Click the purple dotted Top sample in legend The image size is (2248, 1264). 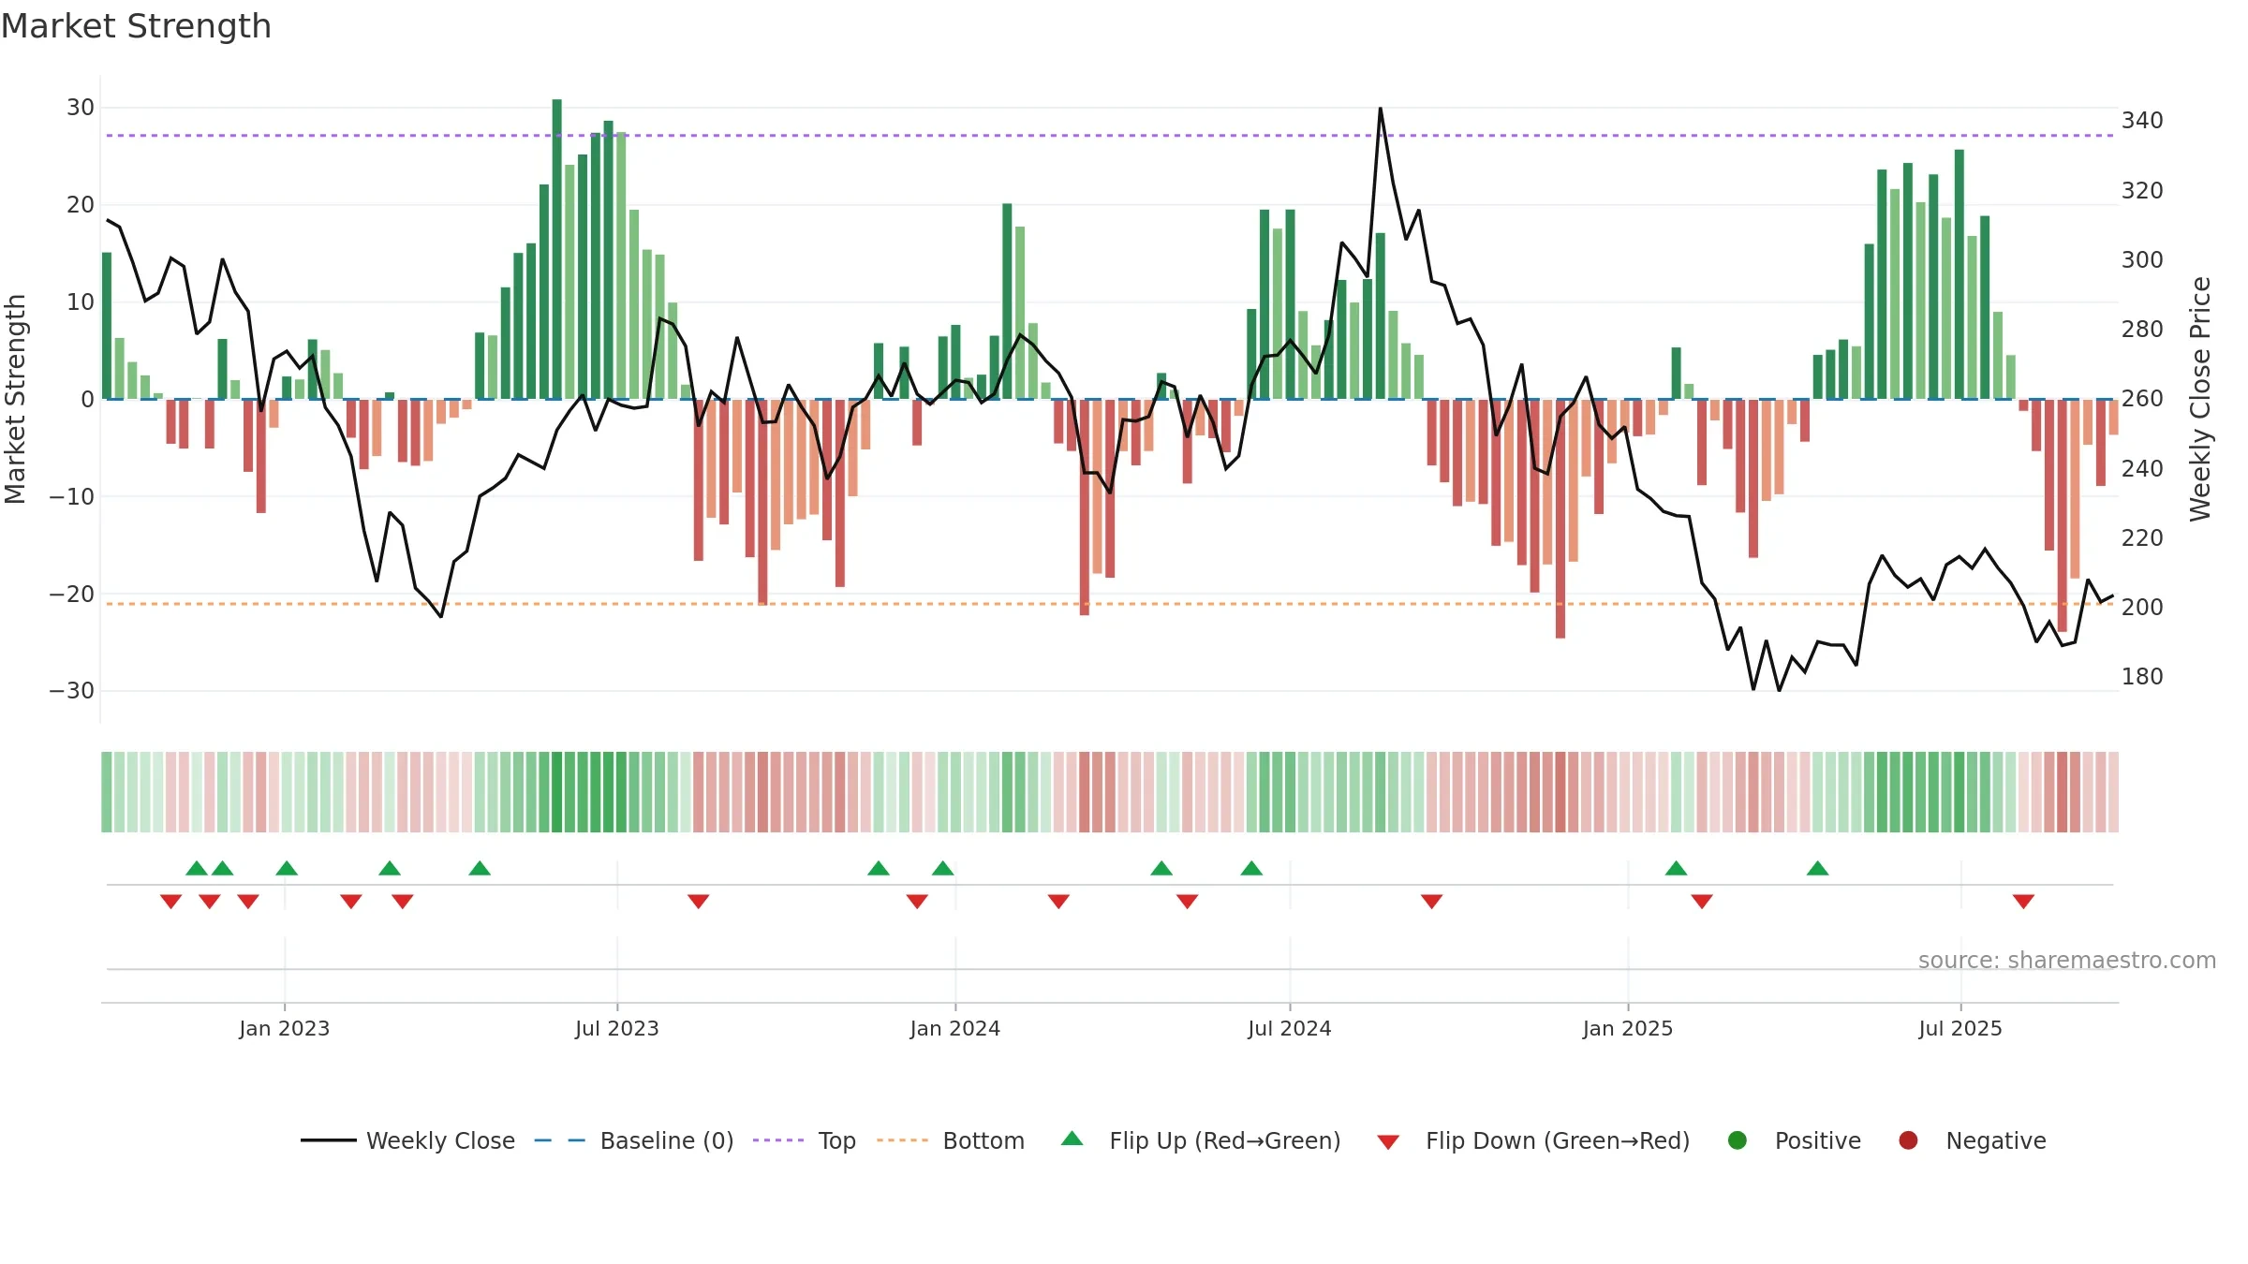[778, 1140]
